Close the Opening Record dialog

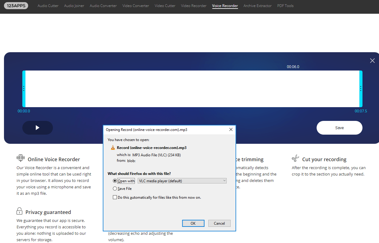pyautogui.click(x=231, y=129)
